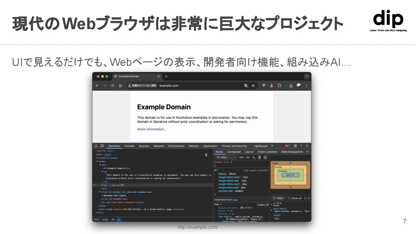Go to the browser home page
This screenshot has width=416, height=234.
(x=120, y=86)
